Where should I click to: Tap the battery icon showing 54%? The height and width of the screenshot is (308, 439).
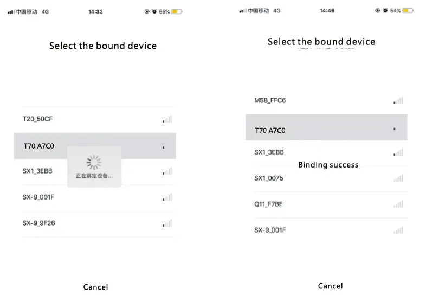pos(408,10)
